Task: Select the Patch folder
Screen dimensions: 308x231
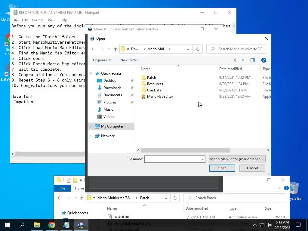Action: coord(152,78)
